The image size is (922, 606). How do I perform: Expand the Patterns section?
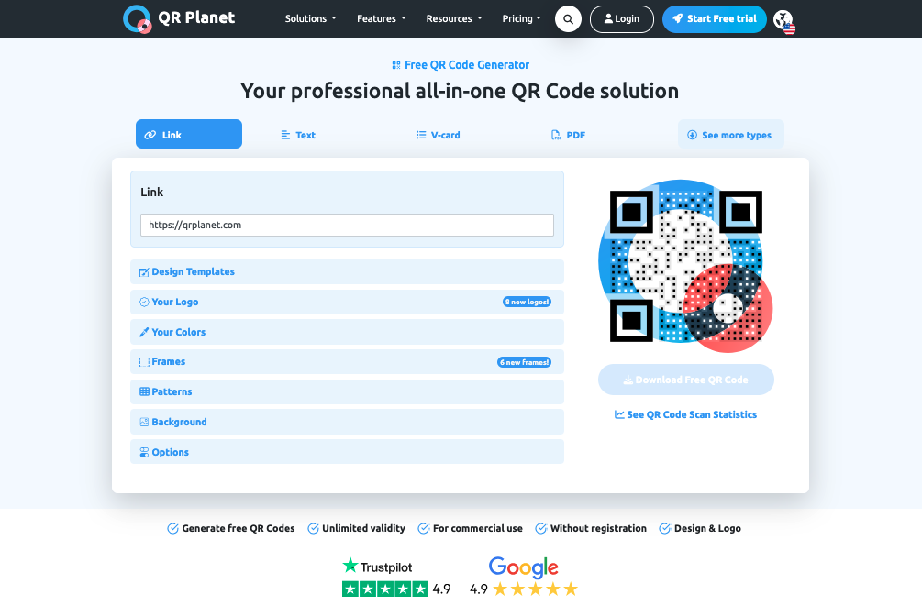point(347,392)
